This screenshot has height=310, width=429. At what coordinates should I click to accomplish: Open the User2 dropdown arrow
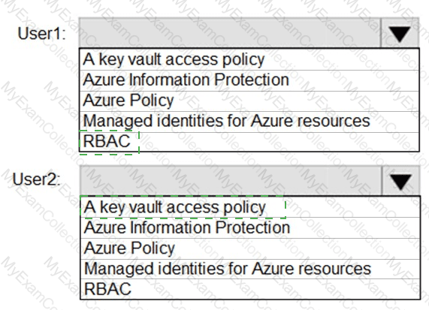400,181
